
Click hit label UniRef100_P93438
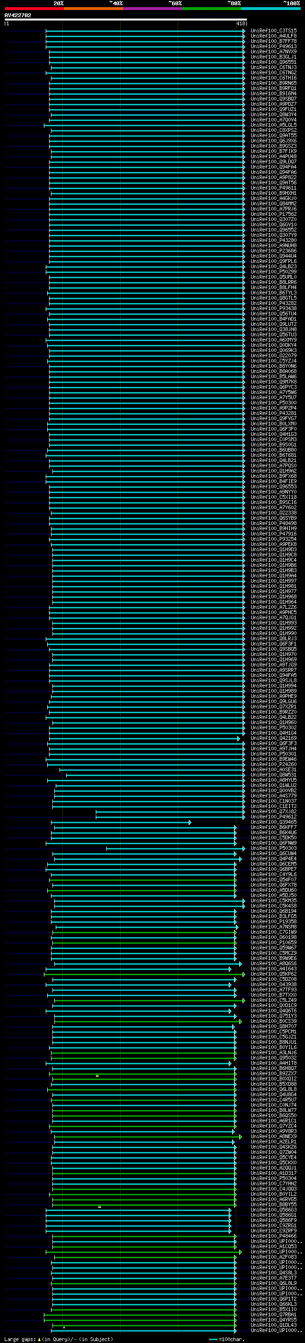(x=274, y=309)
